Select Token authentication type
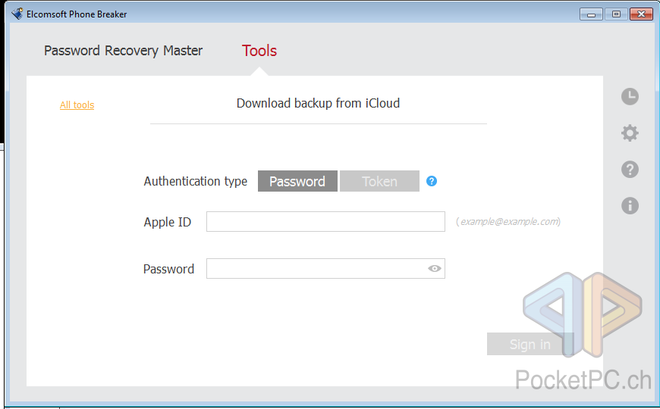The image size is (660, 409). point(379,181)
